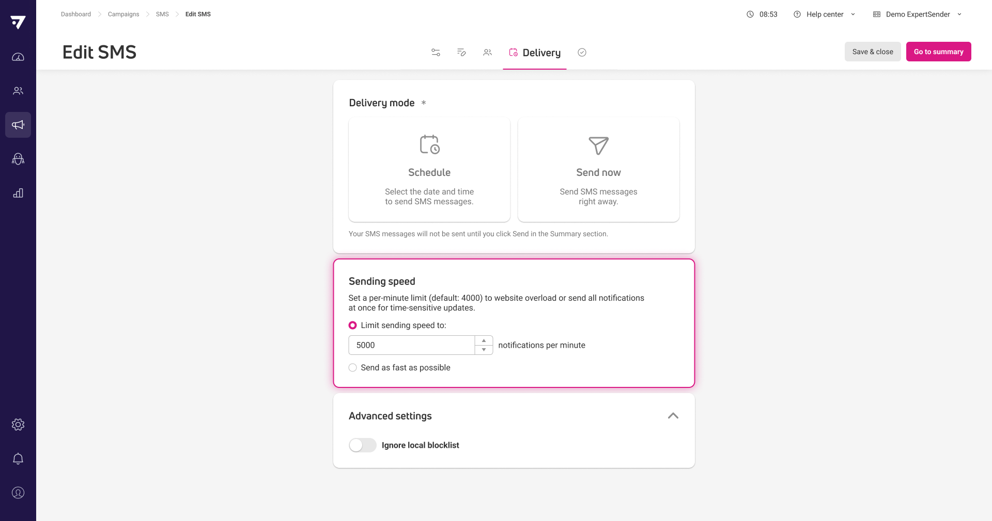This screenshot has height=521, width=992.
Task: Click the SMS breadcrumb link
Action: tap(162, 14)
